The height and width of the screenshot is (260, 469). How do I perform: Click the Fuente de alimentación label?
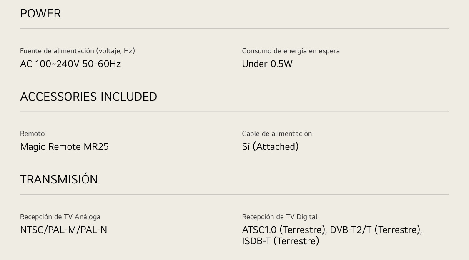[78, 51]
